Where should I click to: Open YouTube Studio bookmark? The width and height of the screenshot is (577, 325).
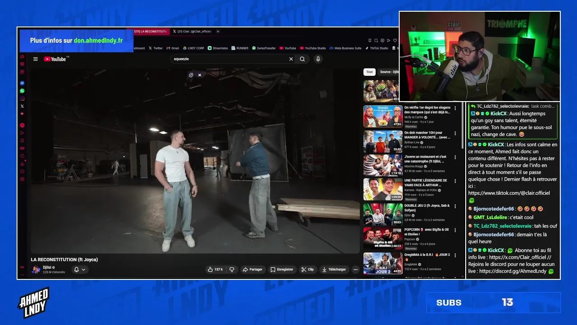(313, 48)
